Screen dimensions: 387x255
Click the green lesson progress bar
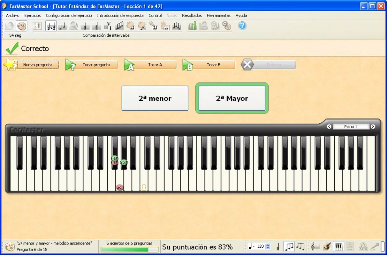[129, 250]
